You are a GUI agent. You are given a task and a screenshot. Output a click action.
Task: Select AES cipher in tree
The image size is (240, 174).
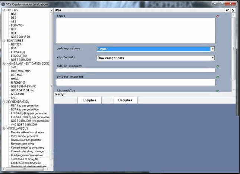click(13, 22)
